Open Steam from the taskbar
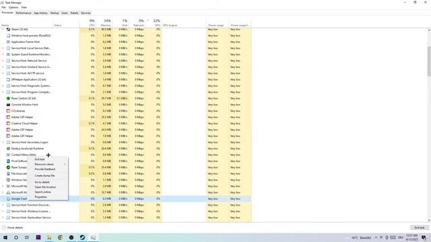The image size is (431, 242). [x=82, y=237]
